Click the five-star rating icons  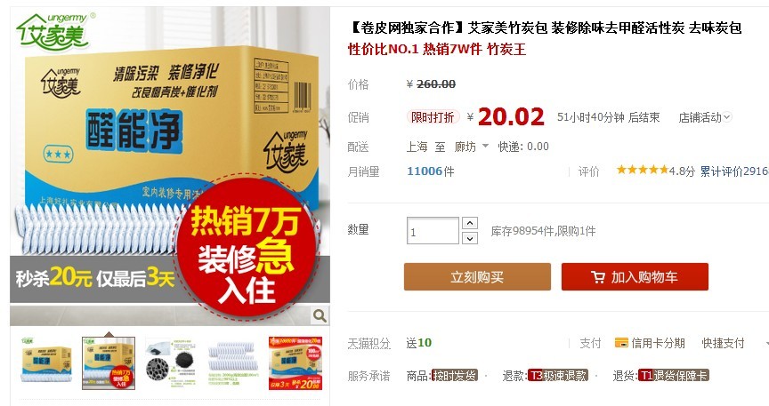coord(642,170)
